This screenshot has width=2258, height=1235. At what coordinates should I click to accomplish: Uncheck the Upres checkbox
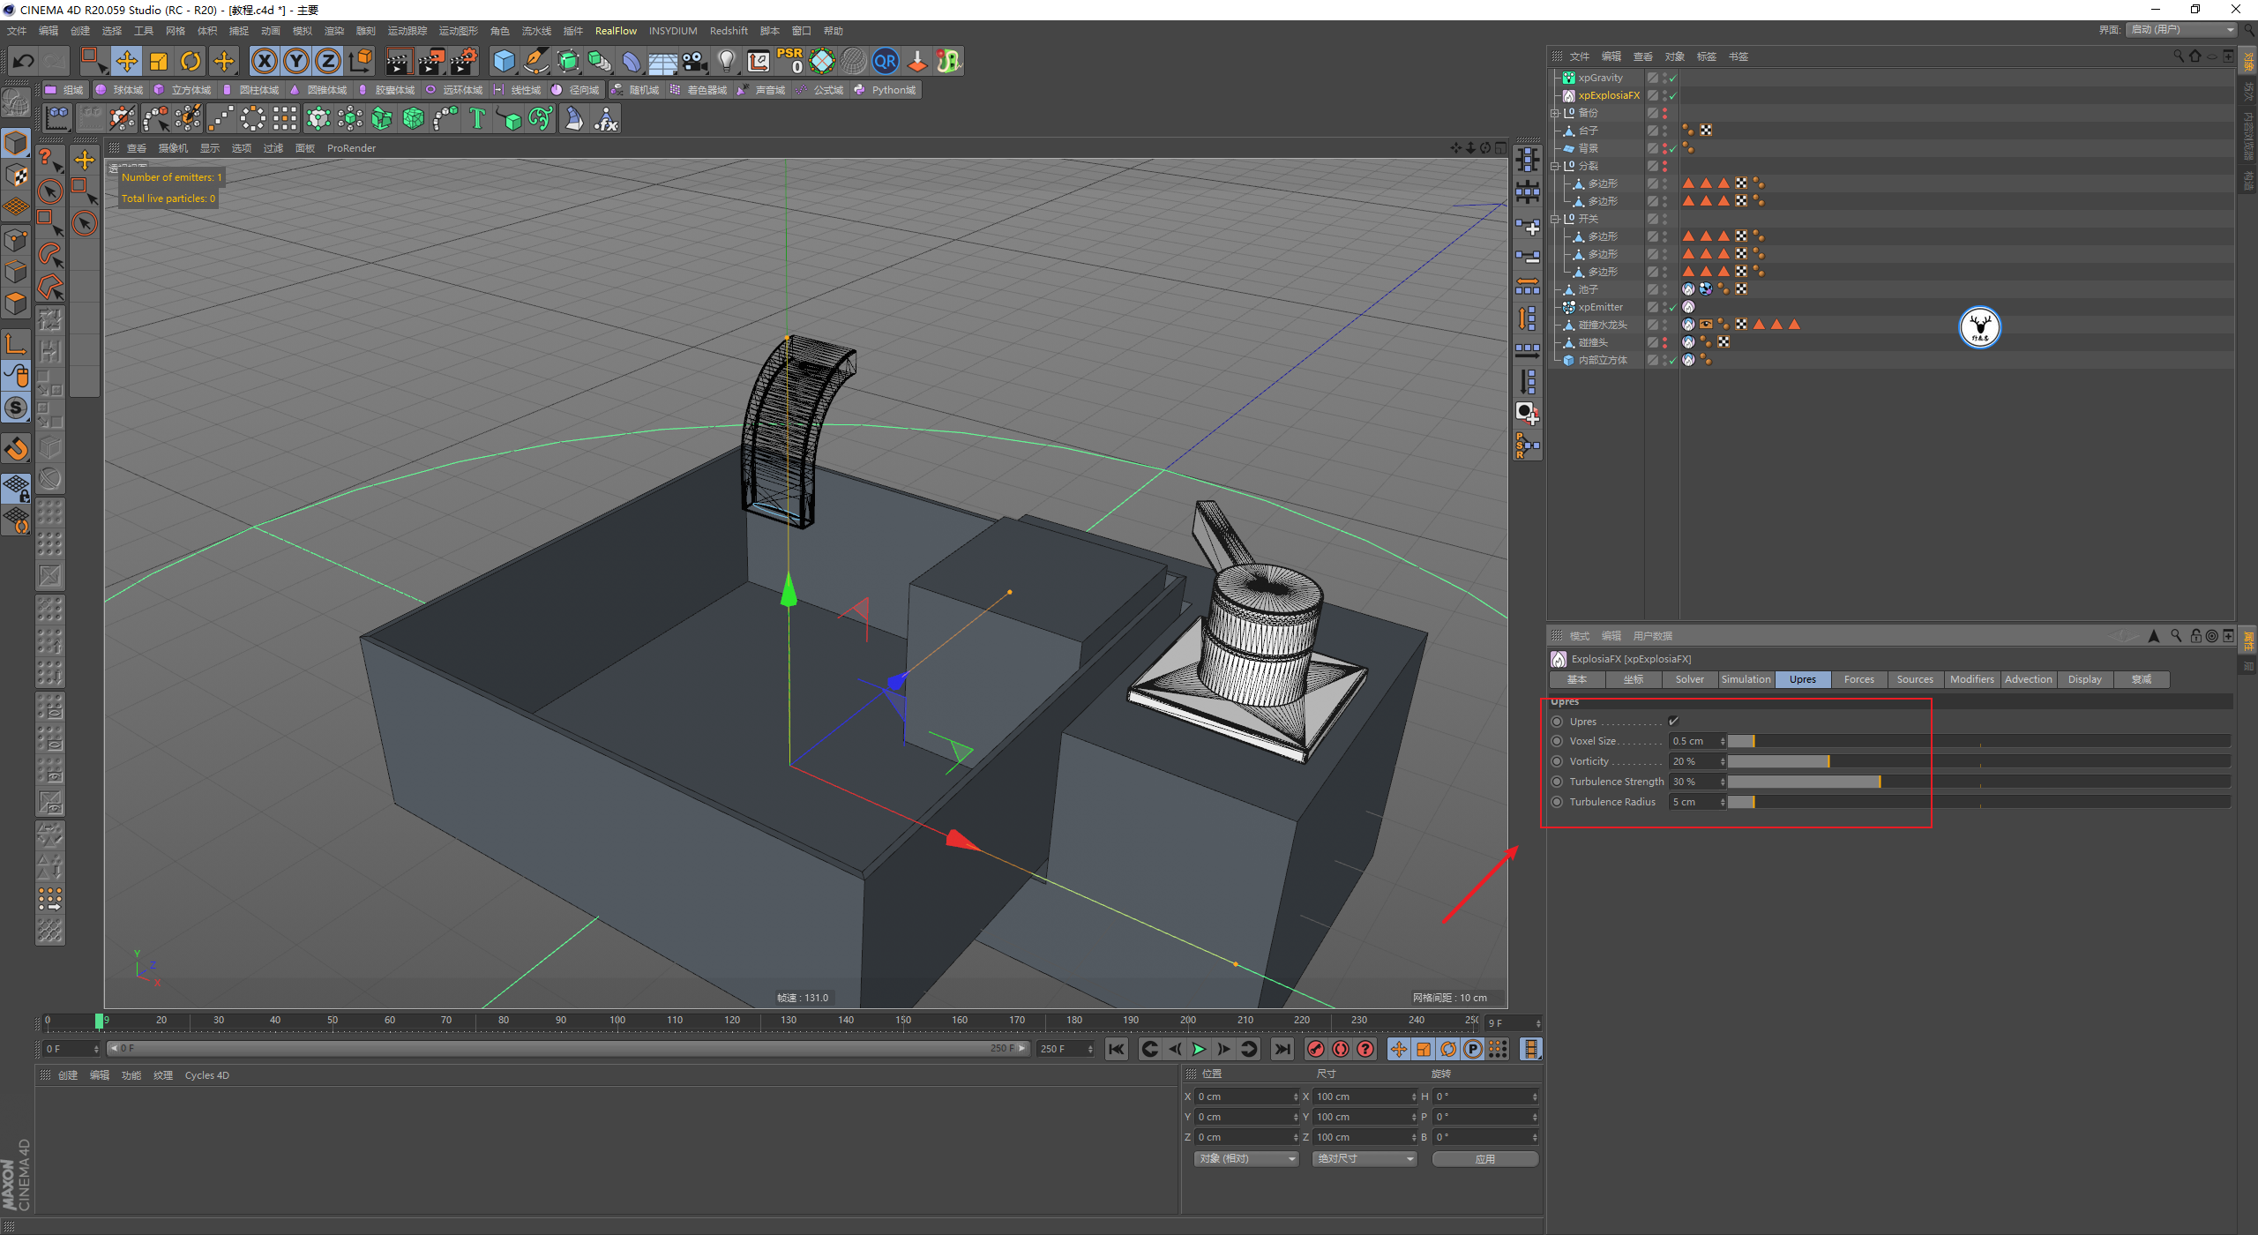1673,721
